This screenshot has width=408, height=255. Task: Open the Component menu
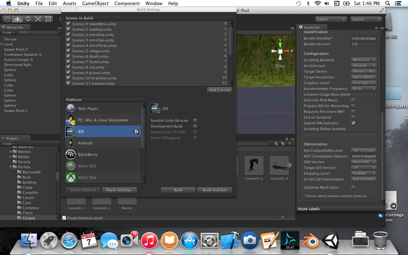(127, 4)
